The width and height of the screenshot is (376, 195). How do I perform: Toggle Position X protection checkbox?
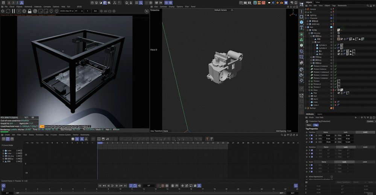(x=312, y=135)
